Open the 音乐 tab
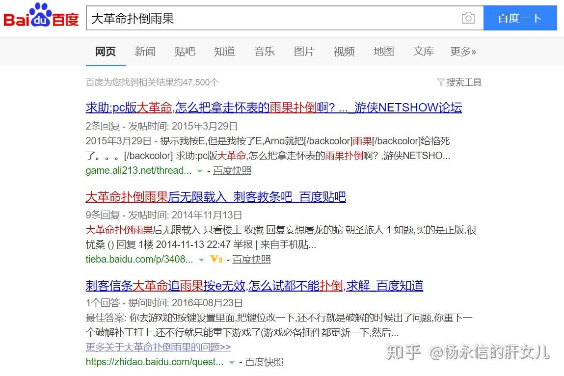 265,52
